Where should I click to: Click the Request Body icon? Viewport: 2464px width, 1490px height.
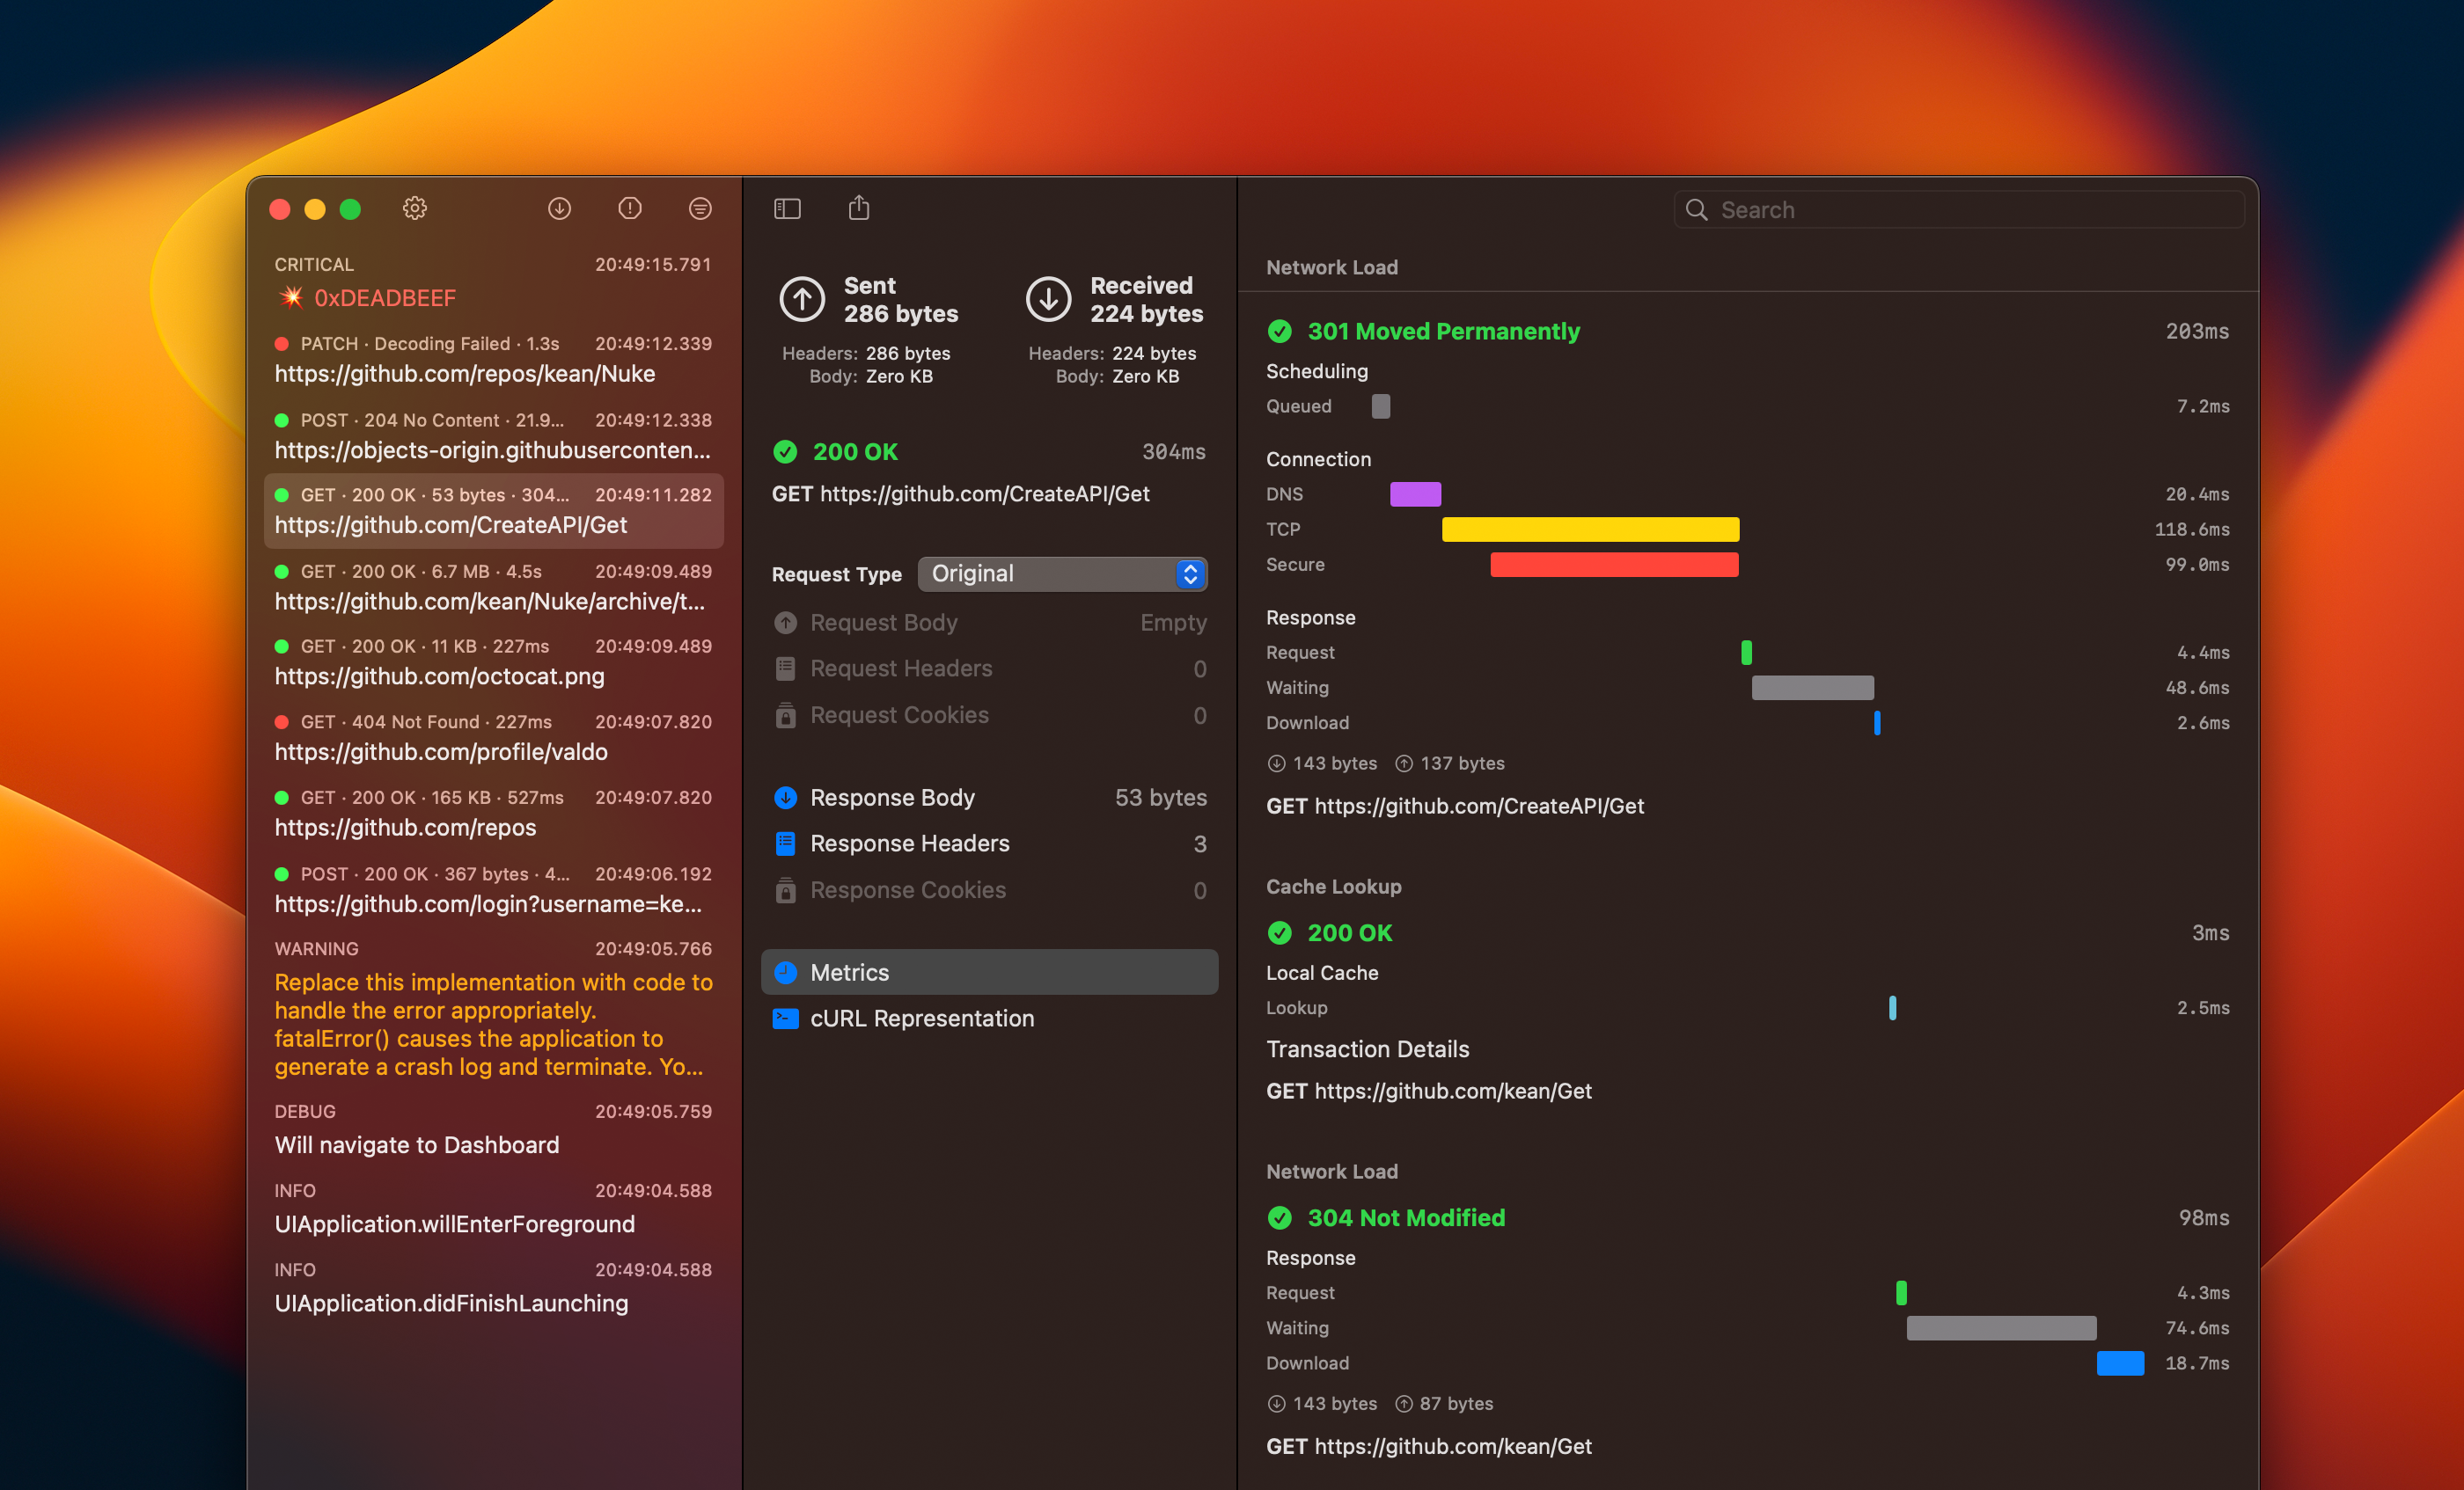pos(786,623)
